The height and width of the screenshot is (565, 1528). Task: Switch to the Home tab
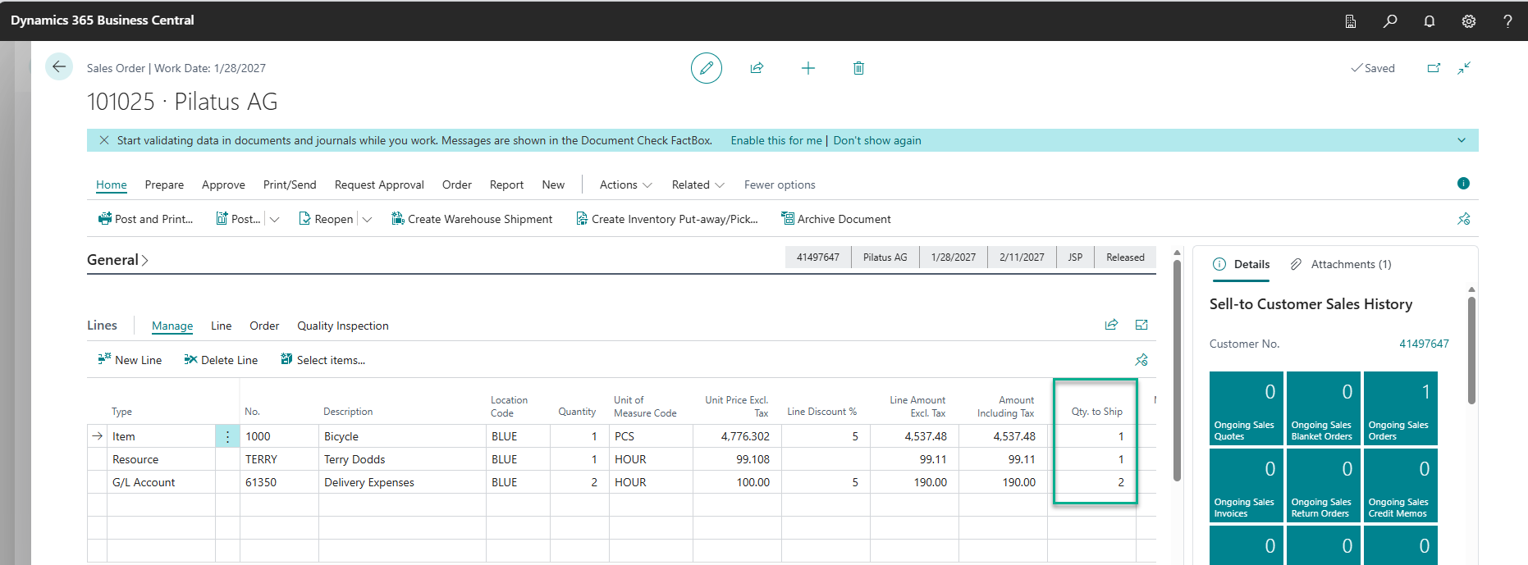tap(112, 185)
